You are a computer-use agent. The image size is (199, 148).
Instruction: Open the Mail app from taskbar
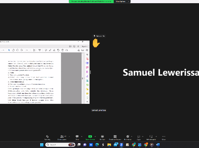[116, 144]
